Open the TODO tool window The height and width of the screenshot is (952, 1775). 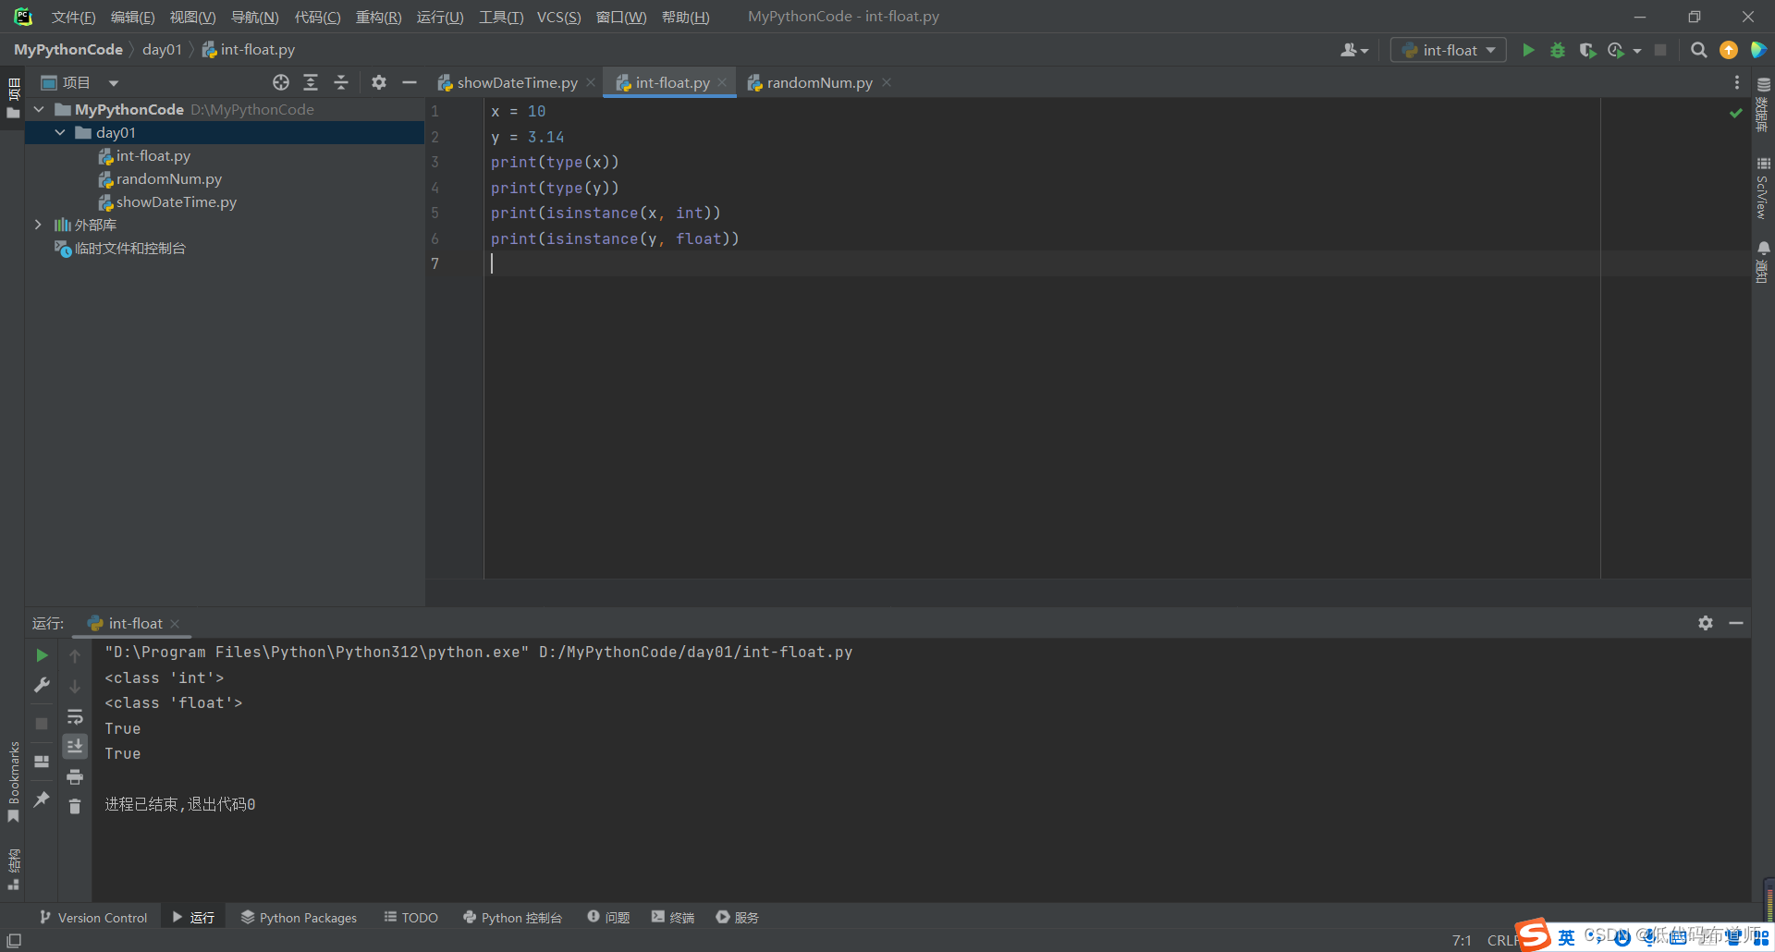[x=411, y=917]
